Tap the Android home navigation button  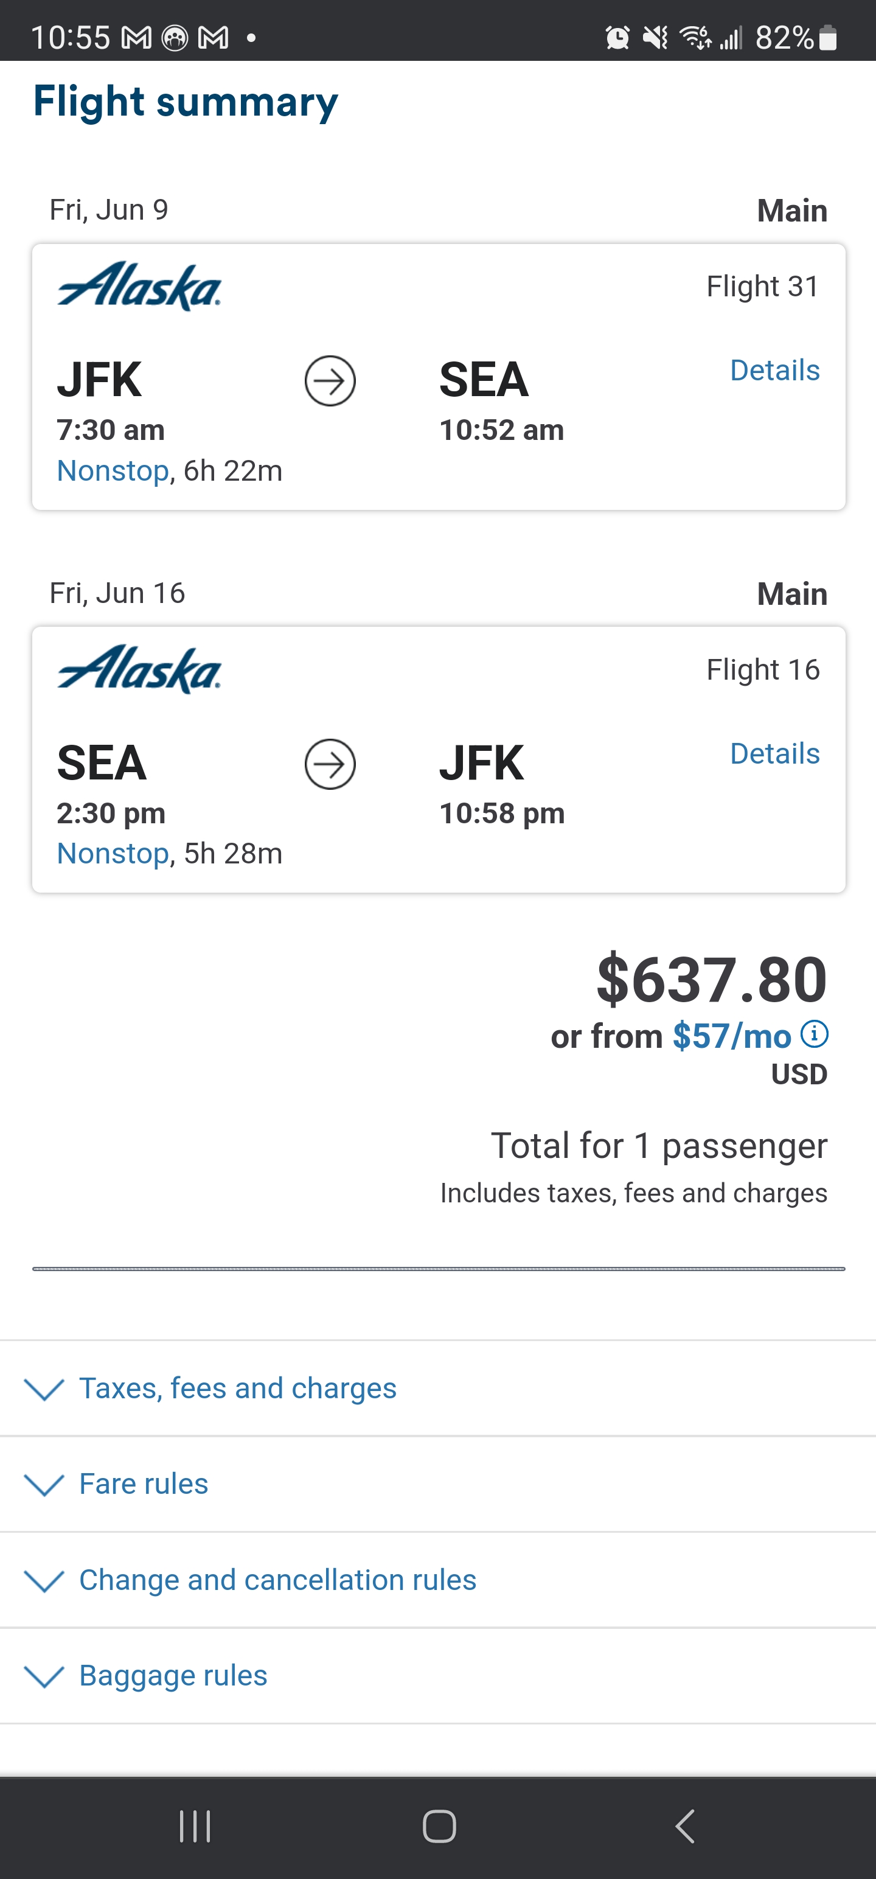coord(439,1827)
